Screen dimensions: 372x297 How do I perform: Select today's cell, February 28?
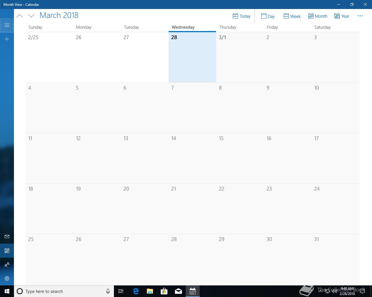click(x=192, y=57)
